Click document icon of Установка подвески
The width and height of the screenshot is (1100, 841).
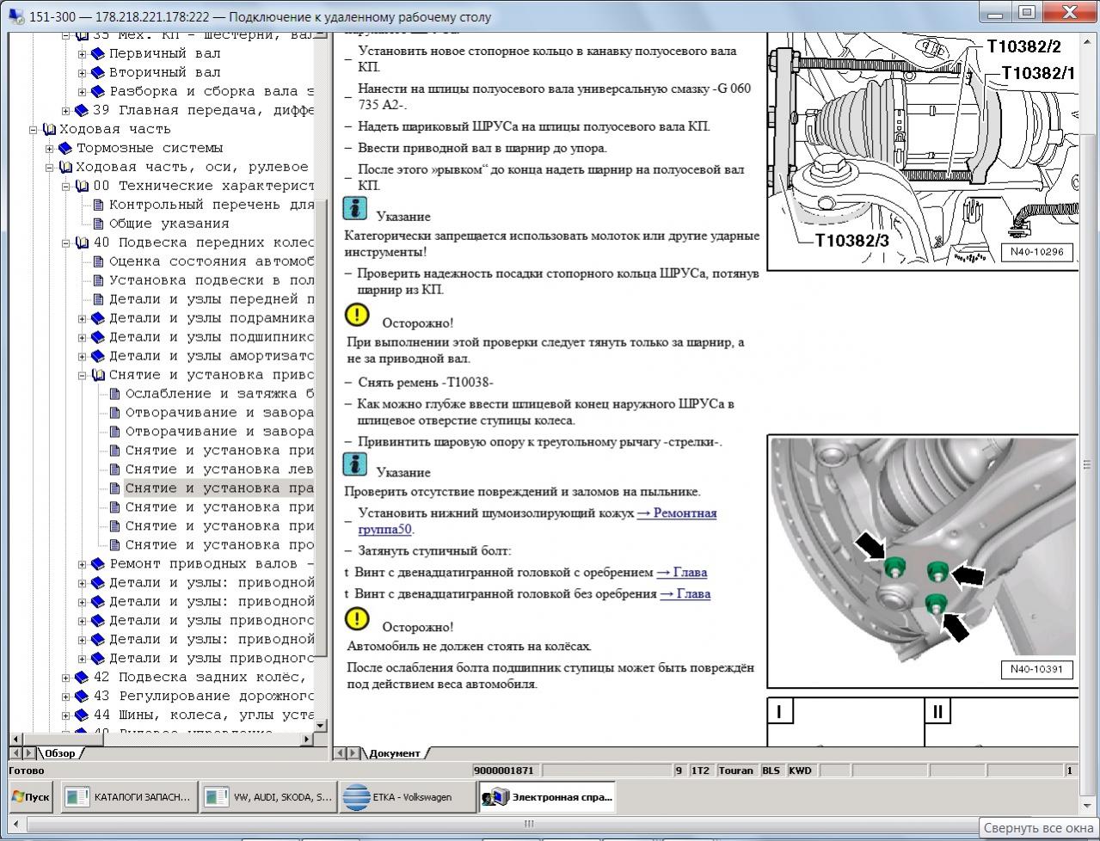(97, 280)
